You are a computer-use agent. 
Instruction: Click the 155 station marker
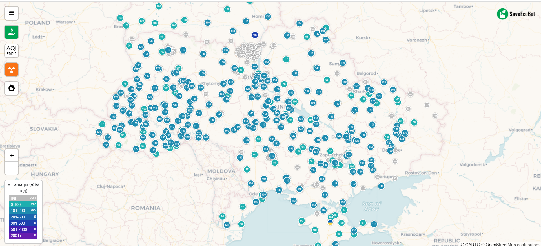291,148
